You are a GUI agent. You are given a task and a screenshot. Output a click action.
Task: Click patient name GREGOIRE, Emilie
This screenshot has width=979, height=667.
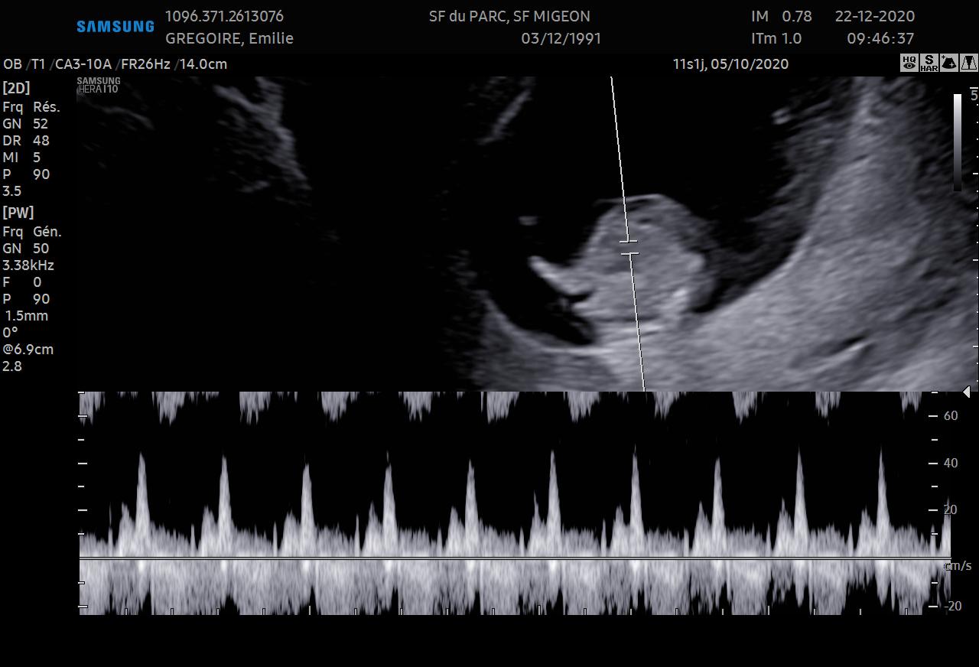229,38
